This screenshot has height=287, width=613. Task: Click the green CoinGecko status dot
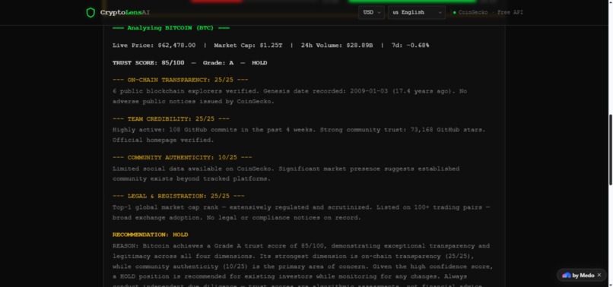454,12
